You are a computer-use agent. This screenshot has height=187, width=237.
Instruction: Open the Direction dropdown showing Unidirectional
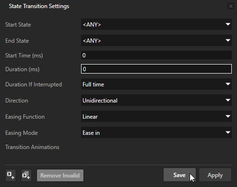[x=156, y=100]
